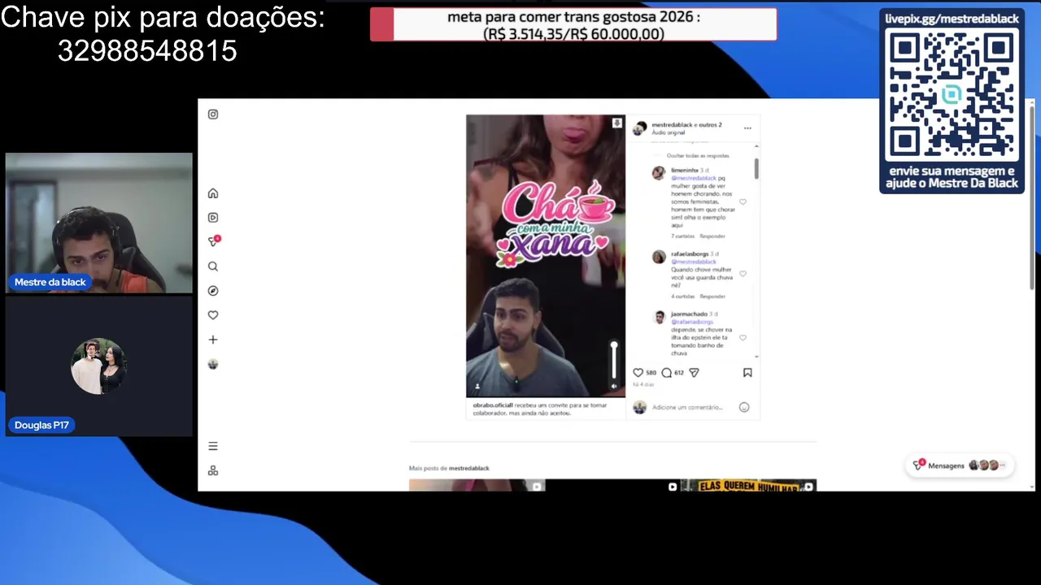This screenshot has height=585, width=1041.
Task: Like rafaelasborgs's comment heart
Action: point(743,274)
